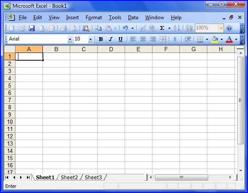Select row 8 header
The image size is (248, 193).
(x=9, y=107)
